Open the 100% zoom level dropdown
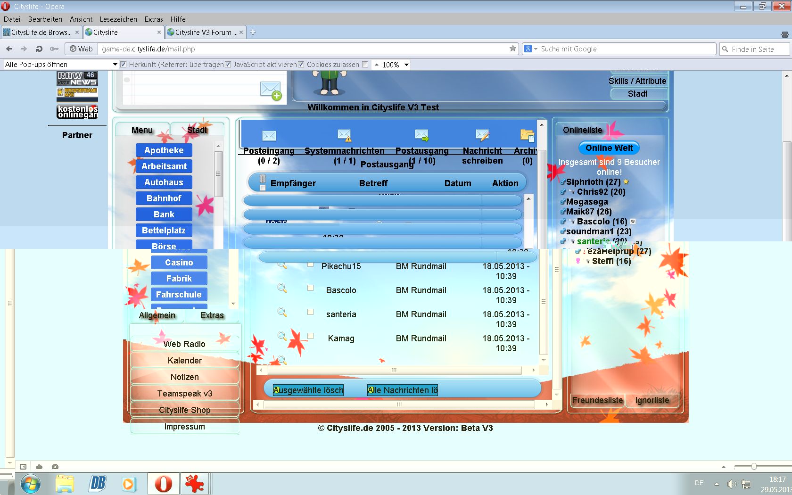792x495 pixels. coord(406,65)
